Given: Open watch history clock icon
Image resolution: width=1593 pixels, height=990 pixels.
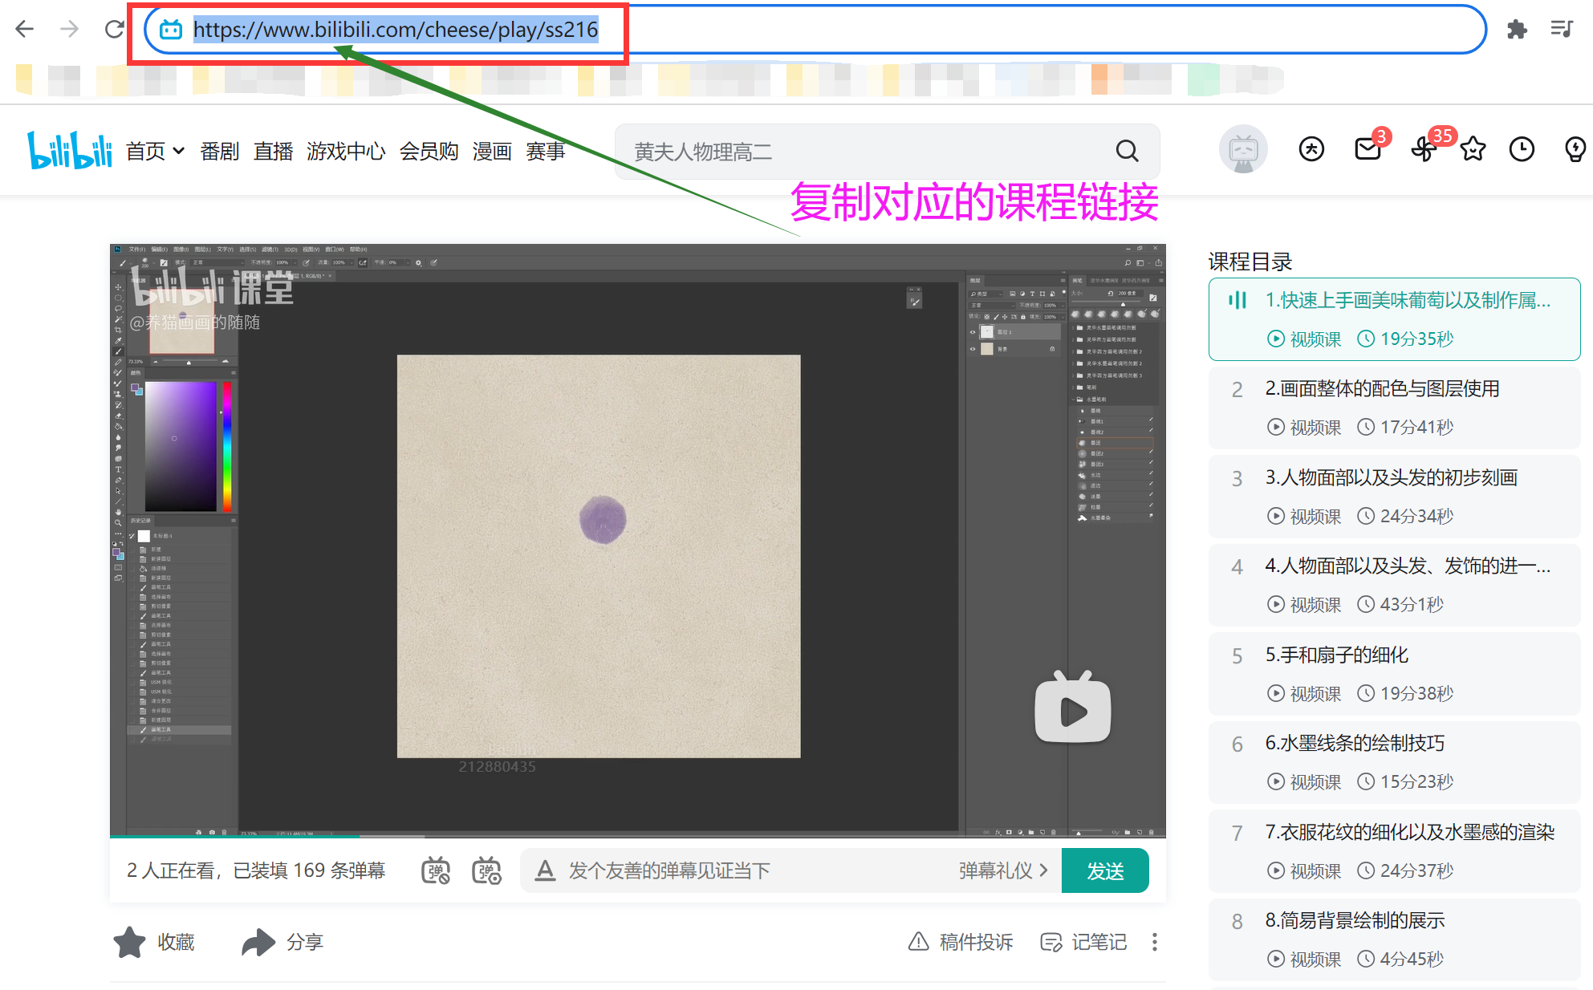Looking at the screenshot, I should (1522, 149).
